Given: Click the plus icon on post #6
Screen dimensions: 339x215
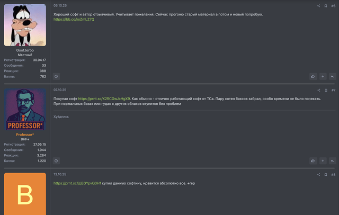Looking at the screenshot, I should (x=323, y=76).
